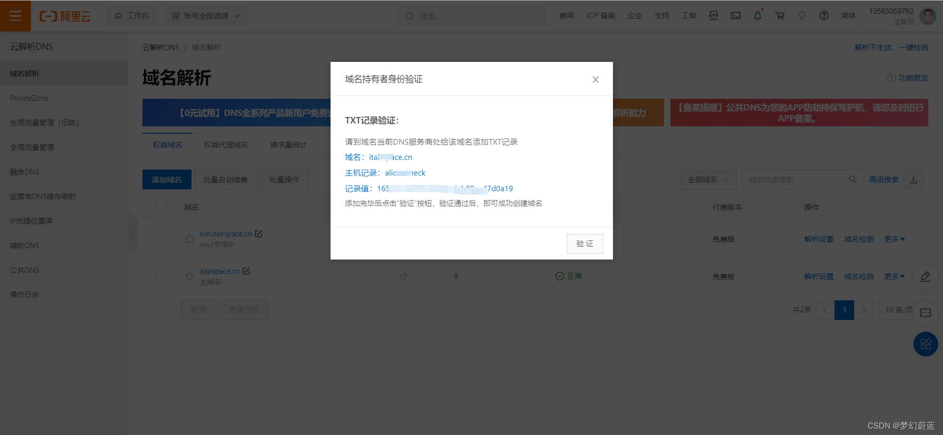Open the floating feedback pencil icon
This screenshot has height=435, width=943.
click(925, 277)
